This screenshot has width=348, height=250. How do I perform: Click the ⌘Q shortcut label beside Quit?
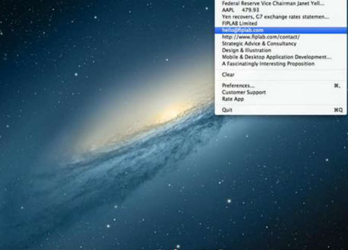point(338,110)
